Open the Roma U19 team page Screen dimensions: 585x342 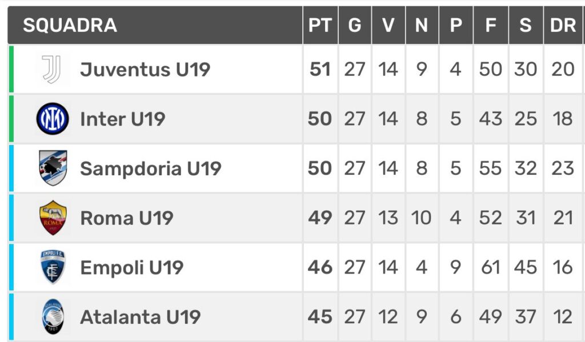coord(127,218)
